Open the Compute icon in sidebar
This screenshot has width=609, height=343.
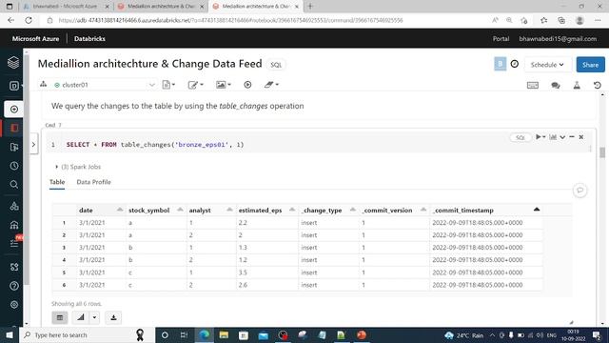(x=14, y=225)
